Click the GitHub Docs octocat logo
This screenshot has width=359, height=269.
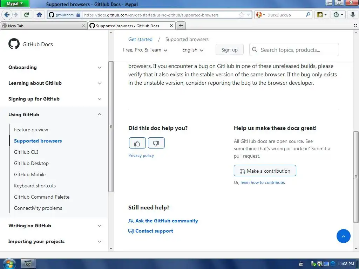click(14, 44)
